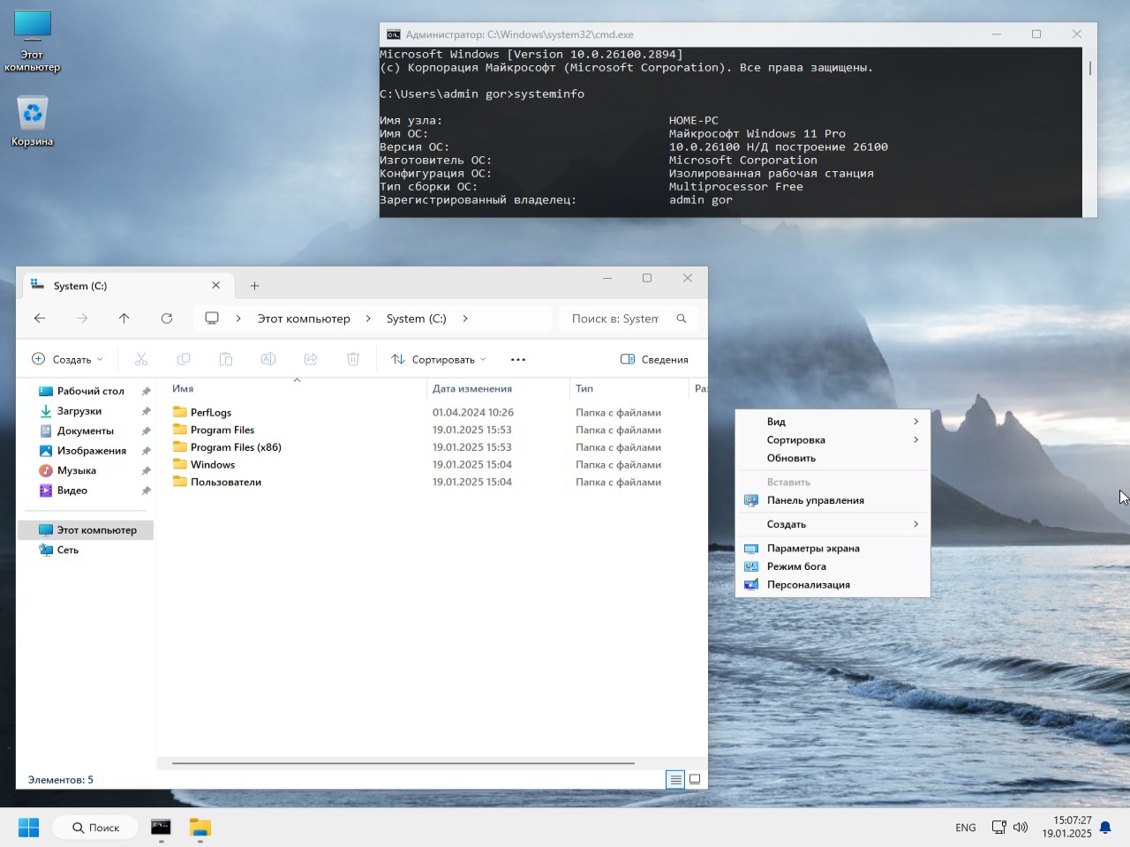Viewport: 1130px width, 847px height.
Task: Click the Тип column header
Action: pyautogui.click(x=584, y=388)
